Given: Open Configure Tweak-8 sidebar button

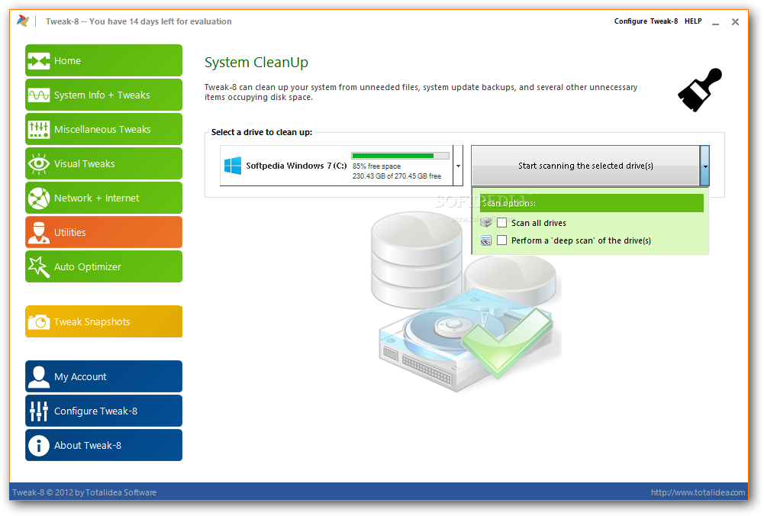Looking at the screenshot, I should 104,411.
